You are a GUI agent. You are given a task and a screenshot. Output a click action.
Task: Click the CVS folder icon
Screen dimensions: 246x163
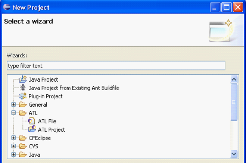click(23, 146)
